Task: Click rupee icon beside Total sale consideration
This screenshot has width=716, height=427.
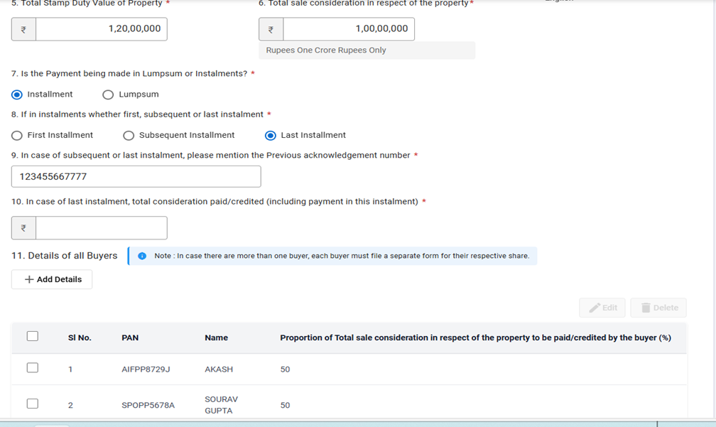Action: point(271,29)
